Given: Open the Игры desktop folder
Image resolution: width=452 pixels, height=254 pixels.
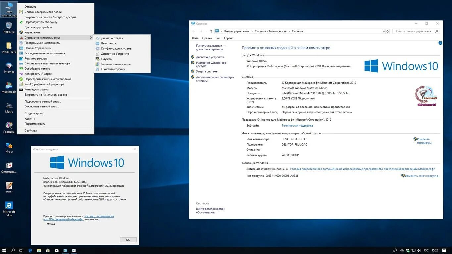Looking at the screenshot, I should coord(9,146).
